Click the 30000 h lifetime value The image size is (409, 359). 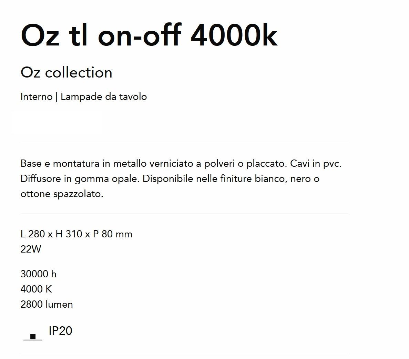38,274
